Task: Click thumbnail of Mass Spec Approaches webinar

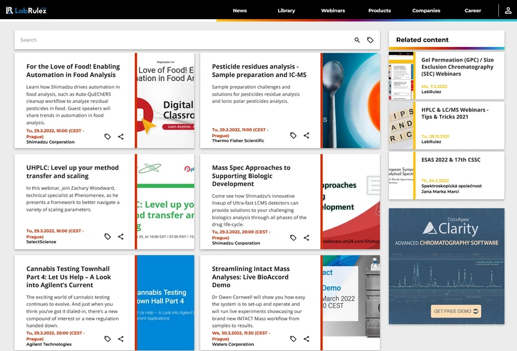Action: [x=351, y=201]
